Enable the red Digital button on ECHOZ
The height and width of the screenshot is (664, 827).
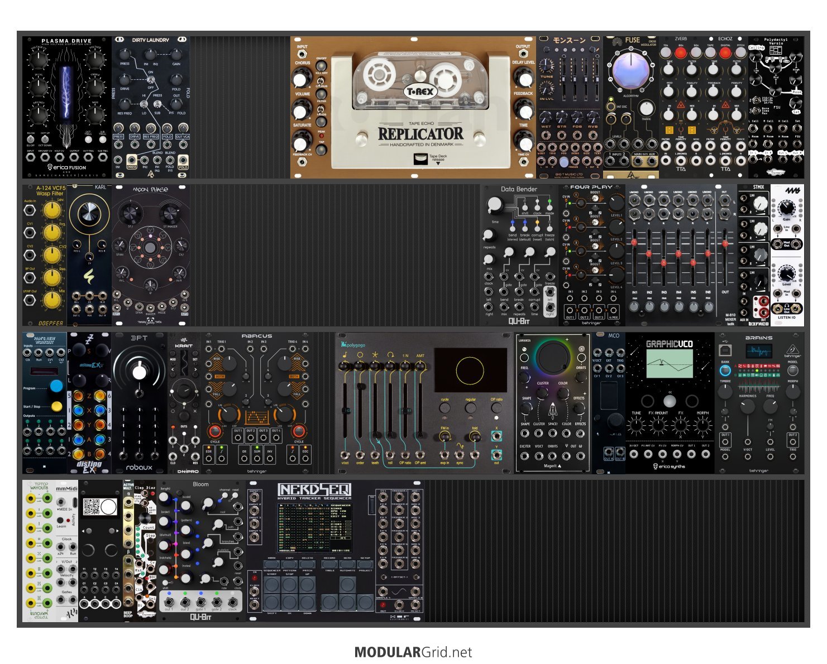point(725,53)
